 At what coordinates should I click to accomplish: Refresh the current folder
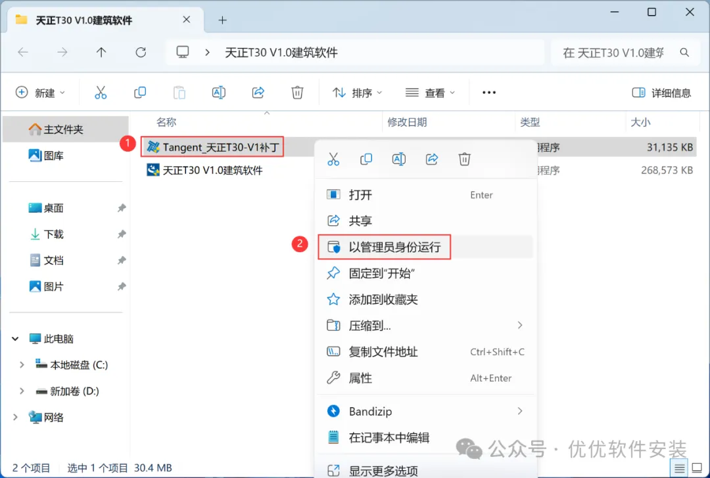point(141,53)
